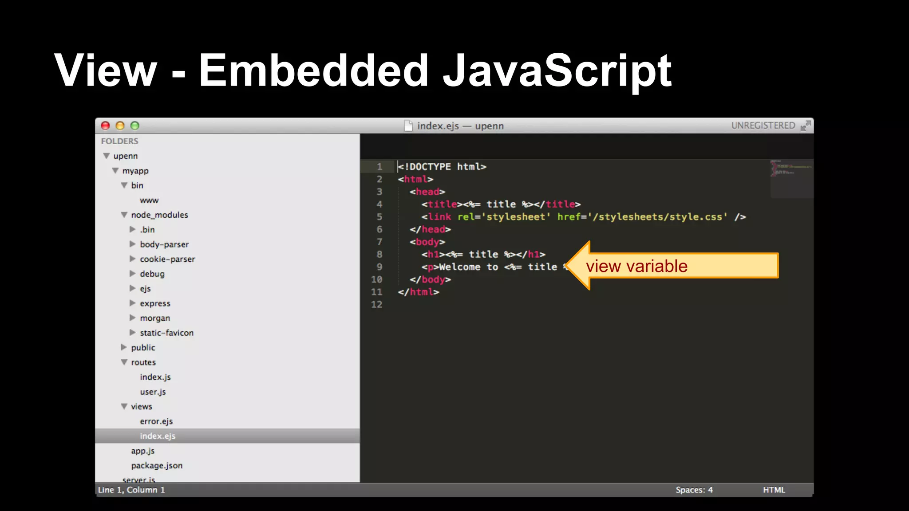Screen dimensions: 909x511
Task: Change the HTML syntax selector
Action: click(x=774, y=490)
